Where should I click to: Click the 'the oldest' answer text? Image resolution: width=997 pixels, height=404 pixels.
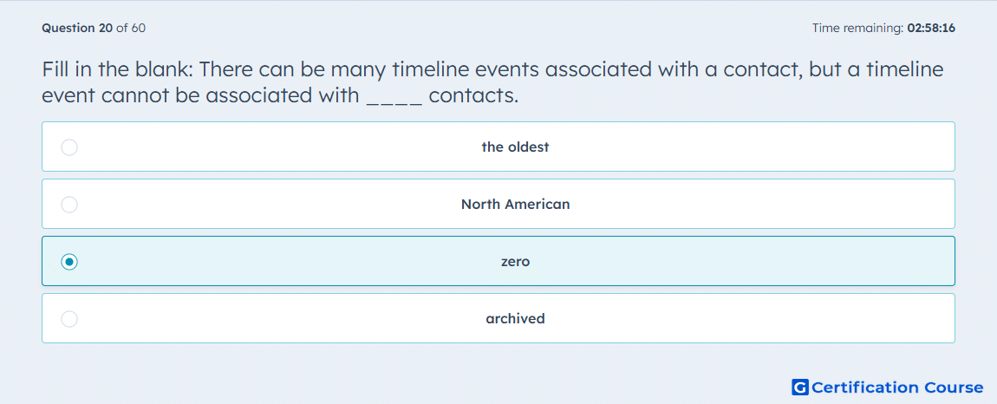[x=515, y=147]
